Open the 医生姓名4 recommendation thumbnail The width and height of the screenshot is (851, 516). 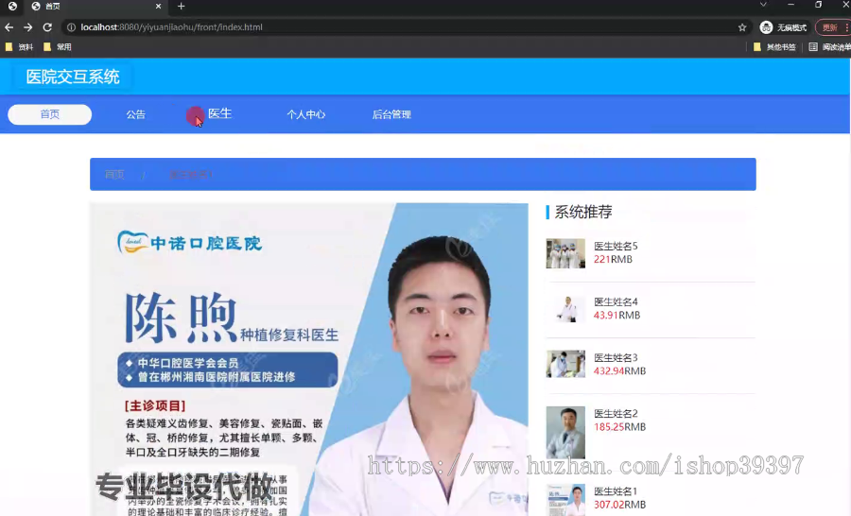pos(565,309)
